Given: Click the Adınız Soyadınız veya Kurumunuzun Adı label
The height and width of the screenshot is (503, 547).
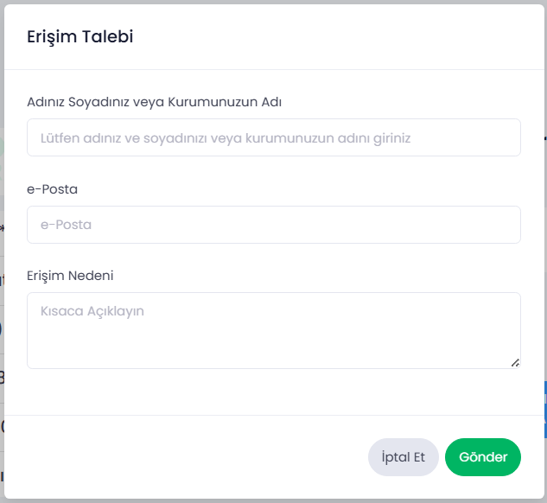Looking at the screenshot, I should coord(154,102).
